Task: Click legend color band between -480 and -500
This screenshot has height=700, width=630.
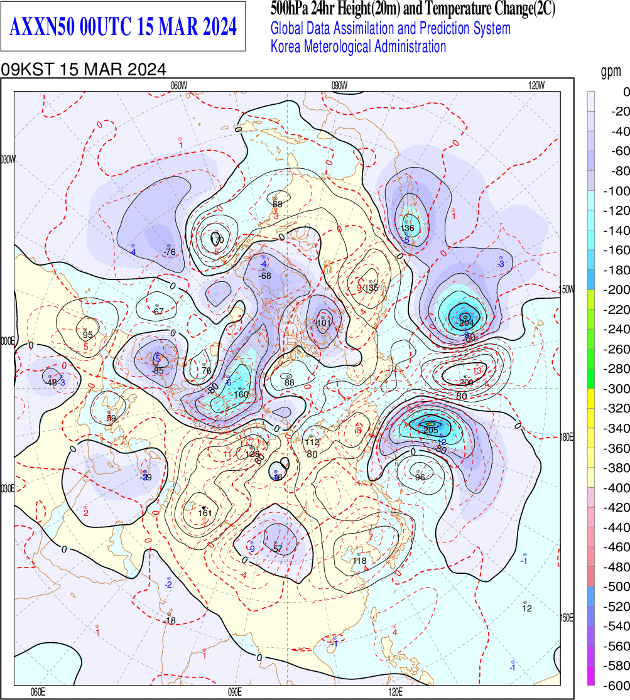Action: [590, 576]
